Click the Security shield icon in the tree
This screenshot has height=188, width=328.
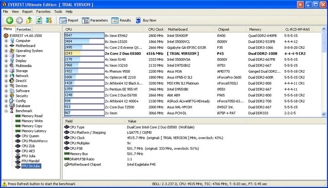[12, 96]
